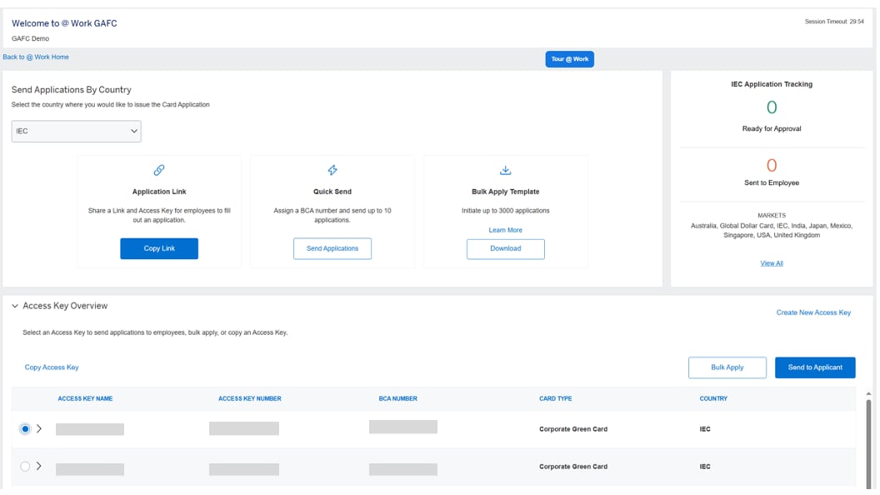Open the View All markets link
The image size is (880, 495).
click(x=771, y=262)
